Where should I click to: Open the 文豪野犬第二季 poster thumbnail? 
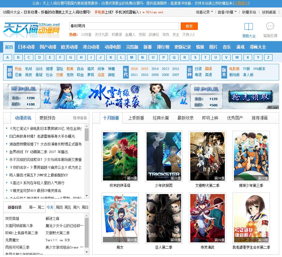[208, 156]
